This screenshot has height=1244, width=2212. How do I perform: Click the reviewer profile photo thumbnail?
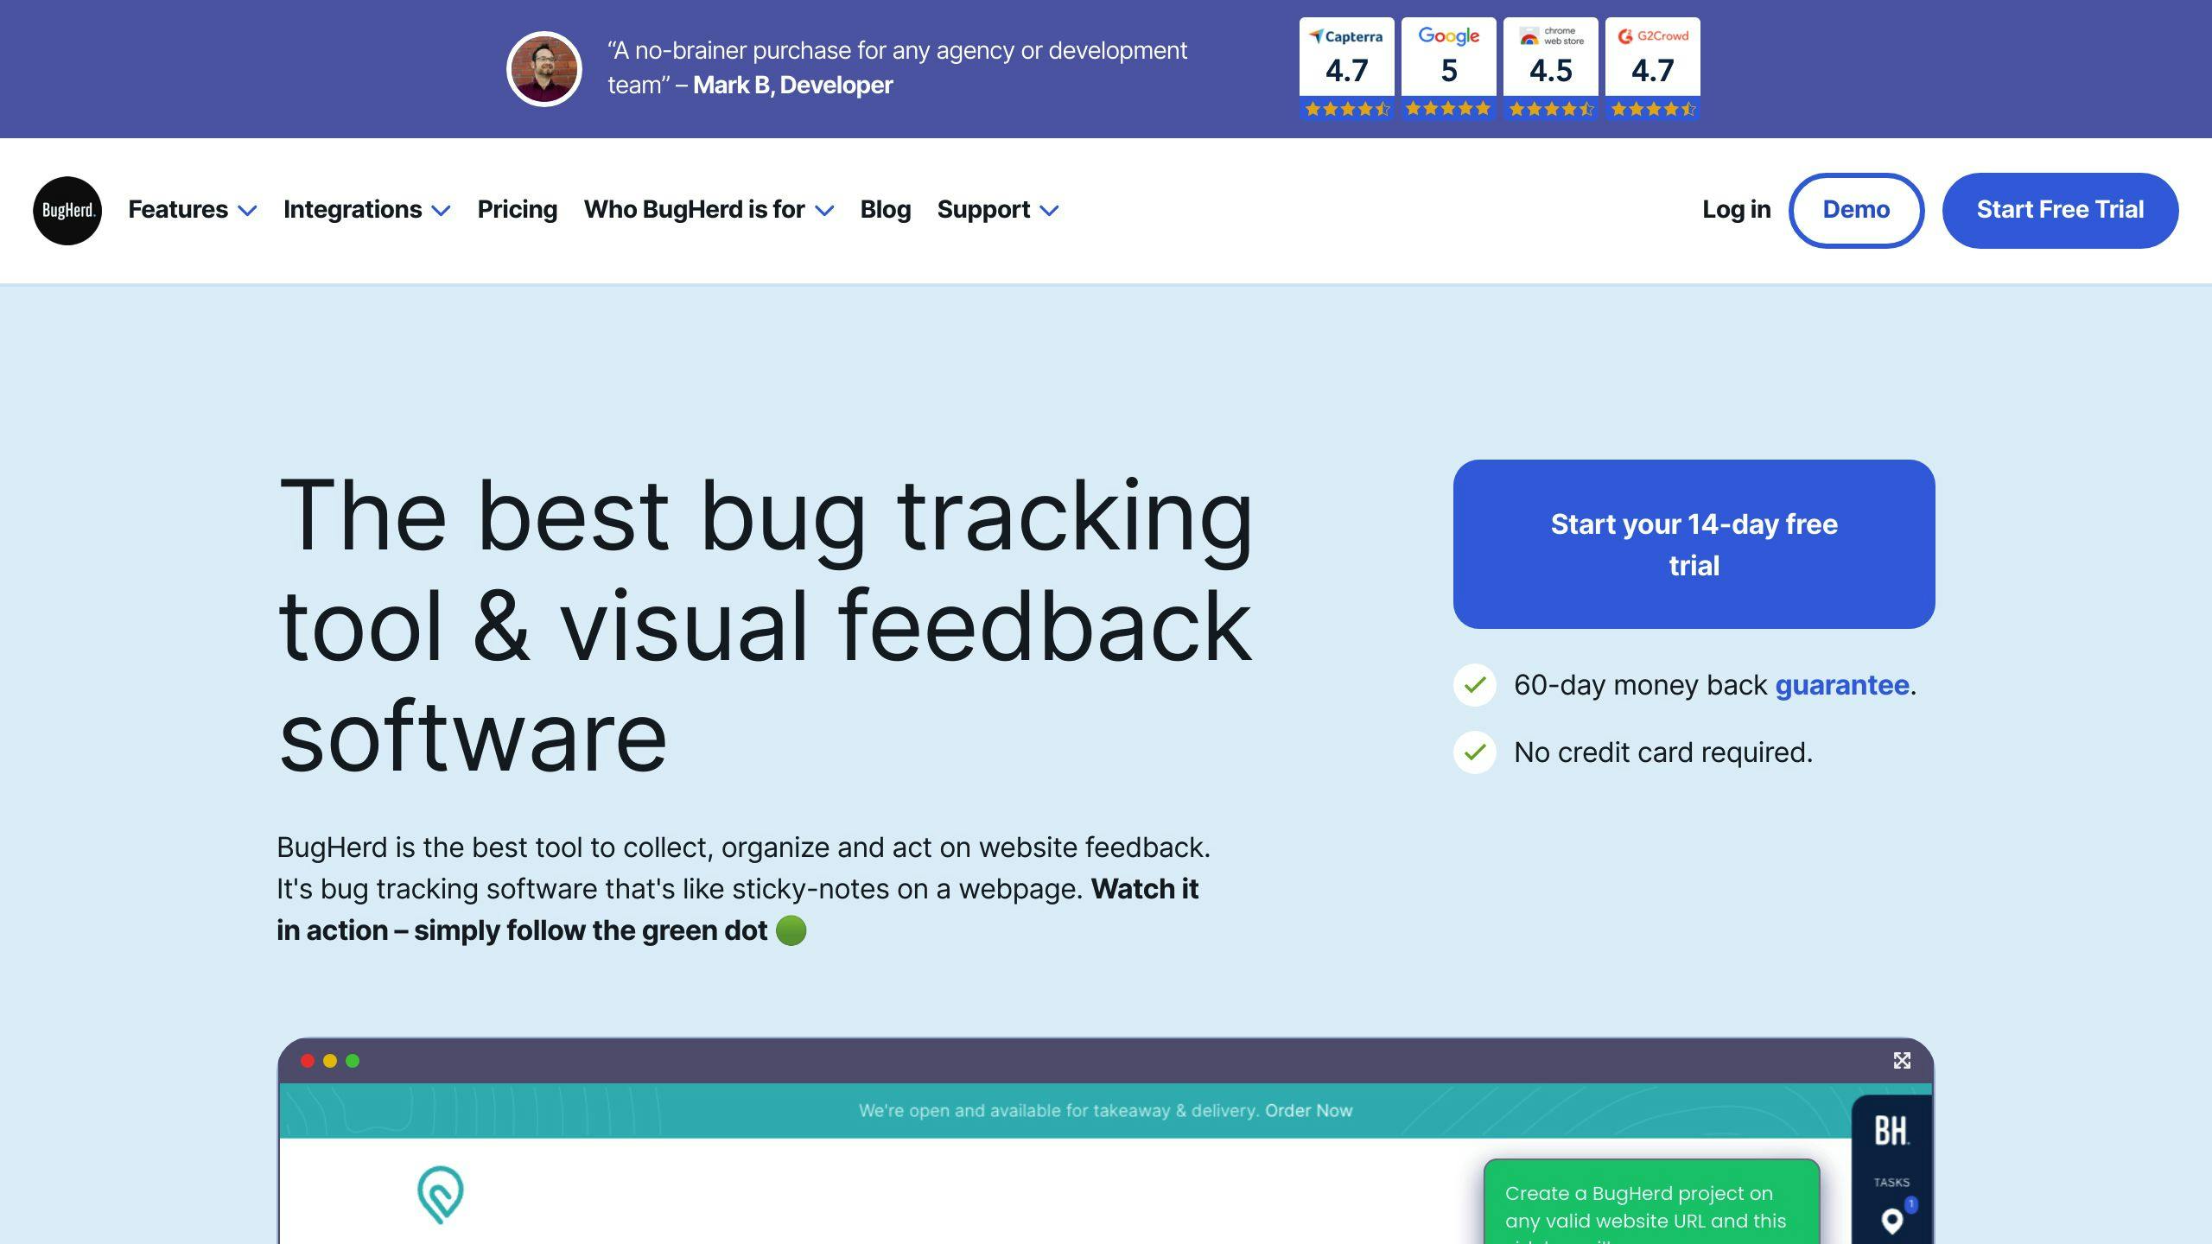[543, 67]
